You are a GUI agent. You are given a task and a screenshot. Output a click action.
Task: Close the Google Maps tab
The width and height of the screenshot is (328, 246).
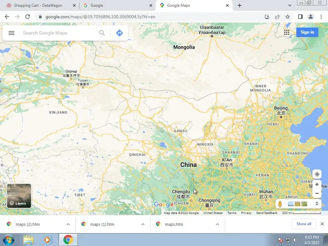[227, 6]
